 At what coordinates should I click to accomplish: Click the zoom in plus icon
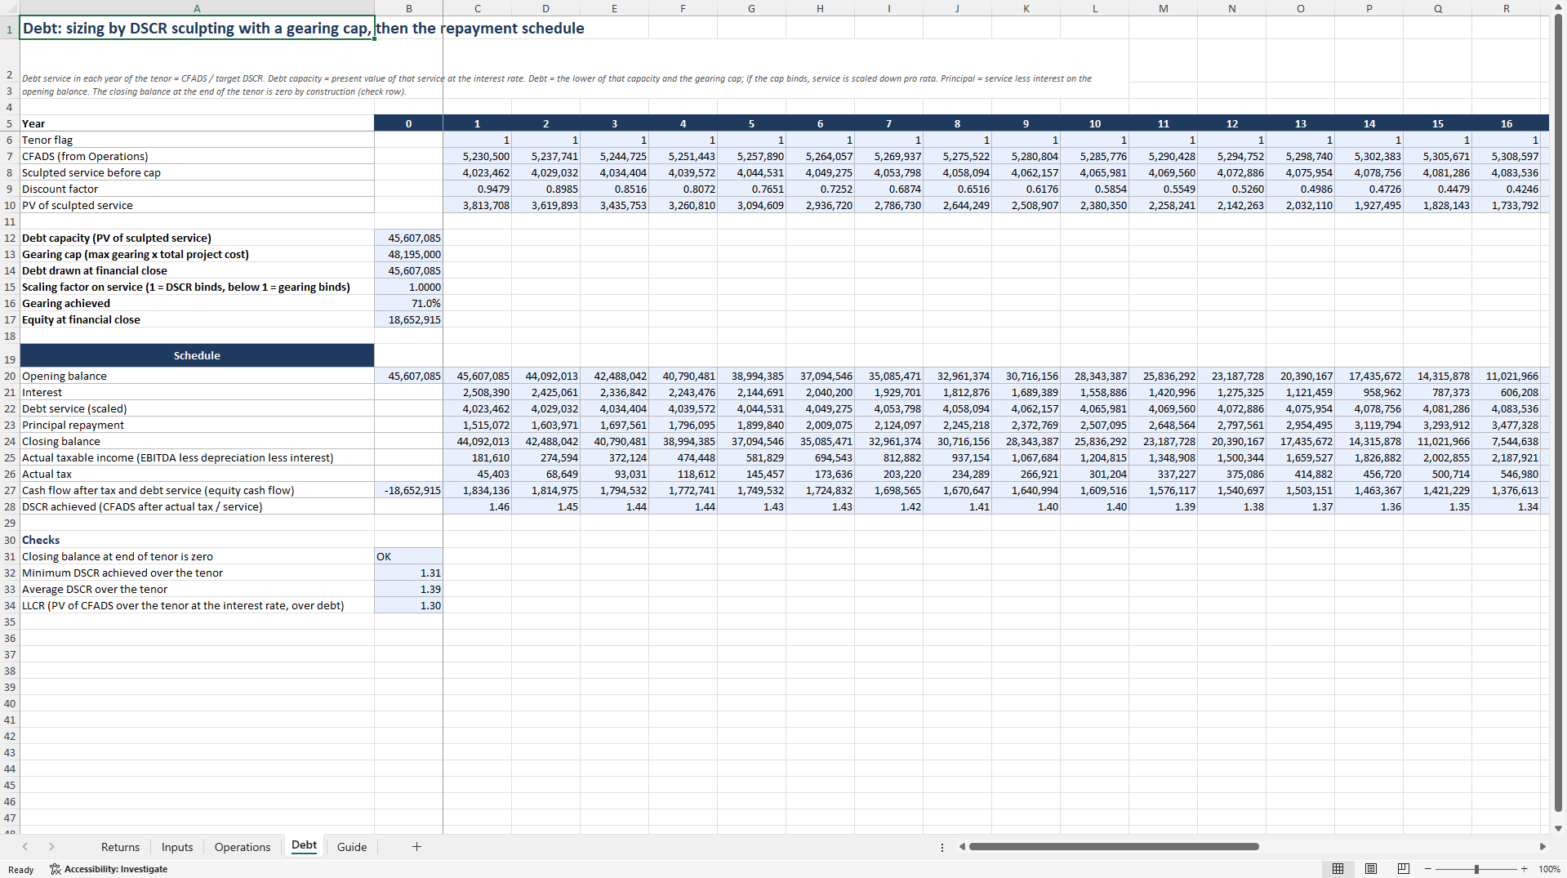pyautogui.click(x=1524, y=869)
